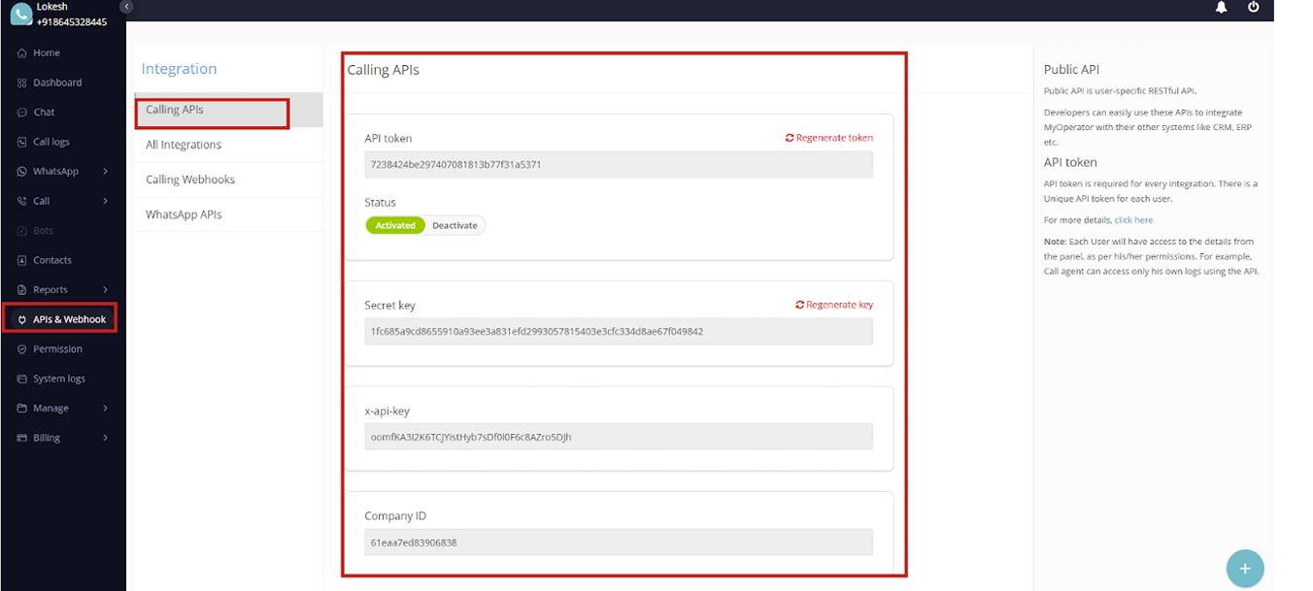1313x591 pixels.
Task: Collapse sidebar using the arrow icon
Action: click(126, 7)
